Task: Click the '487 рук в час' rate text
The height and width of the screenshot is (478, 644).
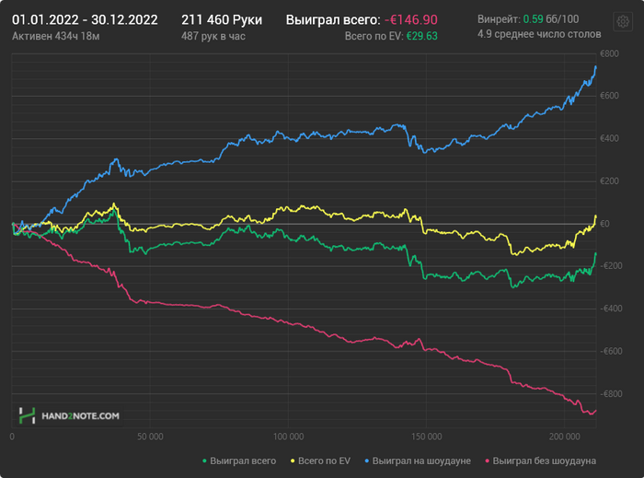Action: [213, 36]
